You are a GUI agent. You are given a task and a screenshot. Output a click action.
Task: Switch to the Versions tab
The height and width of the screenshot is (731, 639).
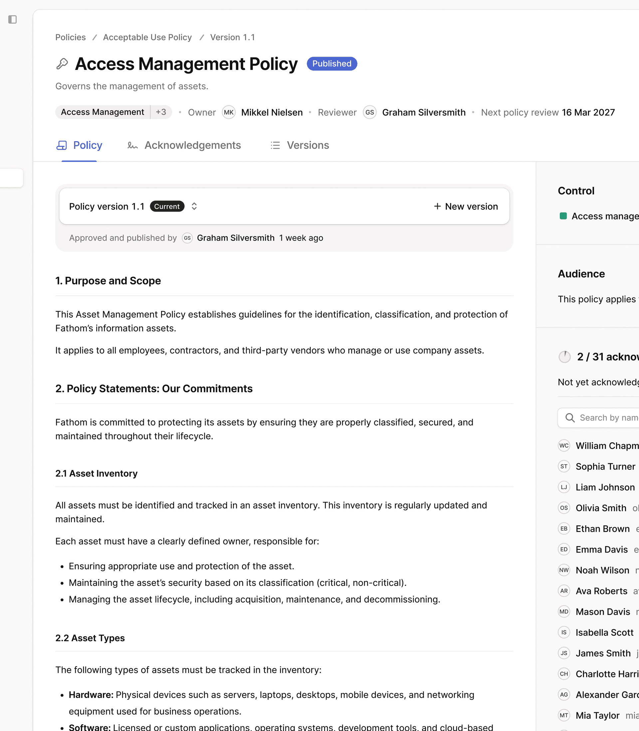click(308, 145)
